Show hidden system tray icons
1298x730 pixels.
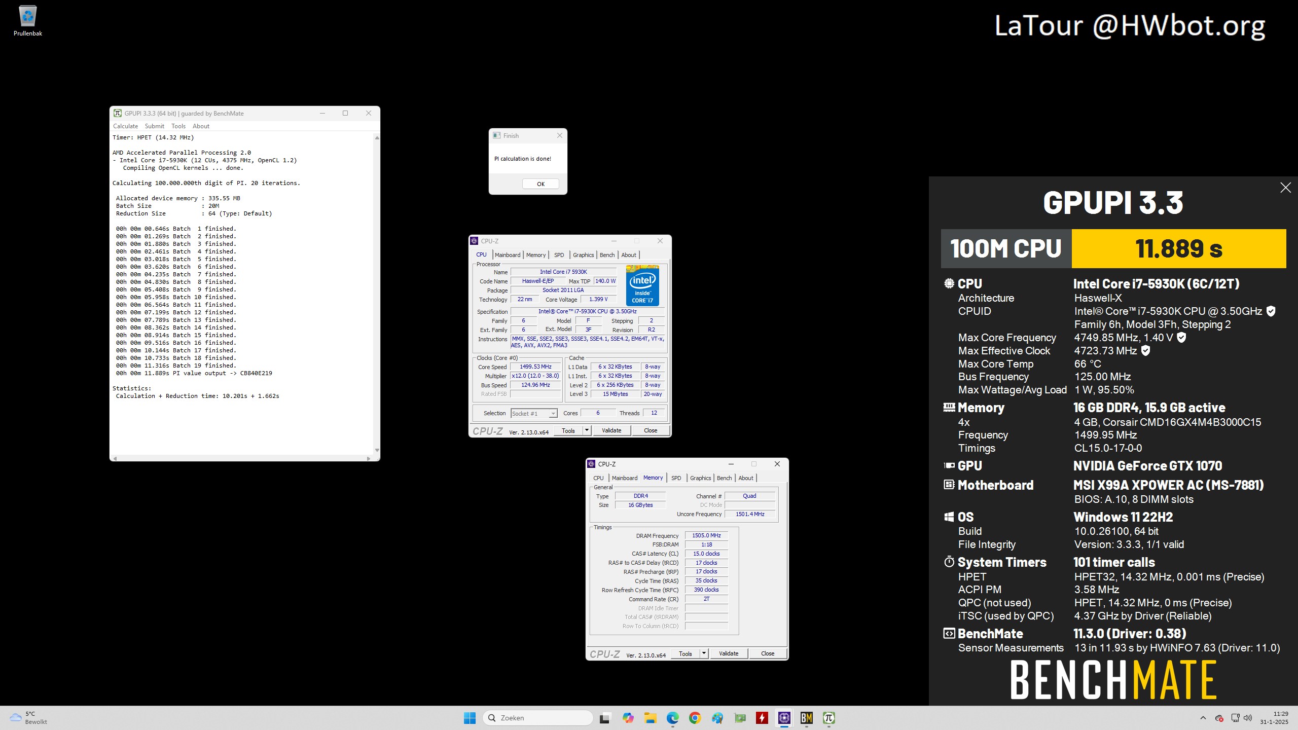click(1203, 718)
